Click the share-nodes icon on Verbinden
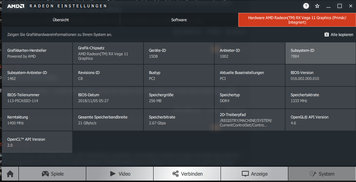Image resolution: width=356 pixels, height=182 pixels. 176,174
